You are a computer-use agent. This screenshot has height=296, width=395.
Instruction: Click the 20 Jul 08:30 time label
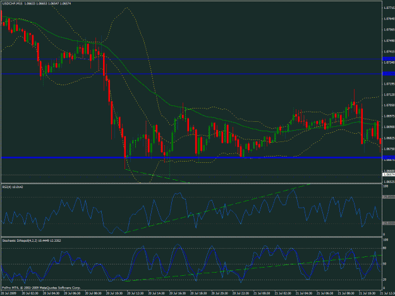pos(94,293)
